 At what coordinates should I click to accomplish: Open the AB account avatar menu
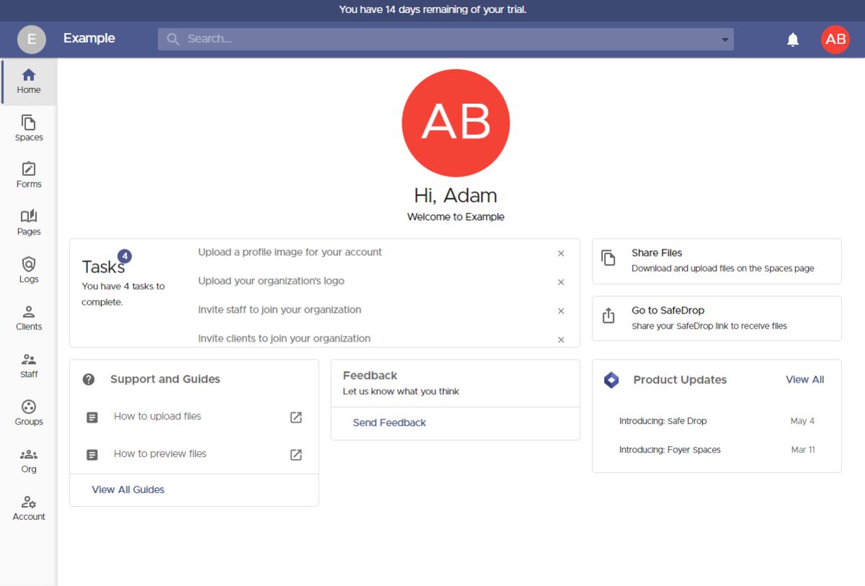(835, 40)
